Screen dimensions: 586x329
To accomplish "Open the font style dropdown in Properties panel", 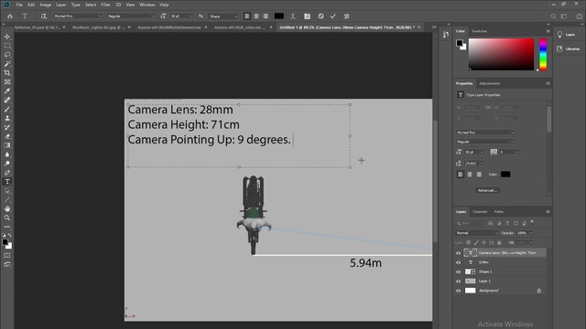I will click(x=485, y=142).
